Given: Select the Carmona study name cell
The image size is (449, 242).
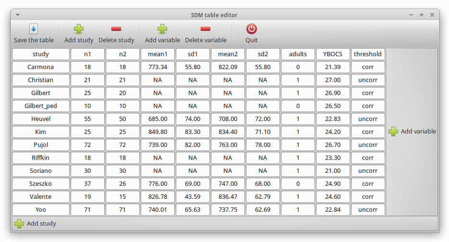Looking at the screenshot, I should 41,67.
